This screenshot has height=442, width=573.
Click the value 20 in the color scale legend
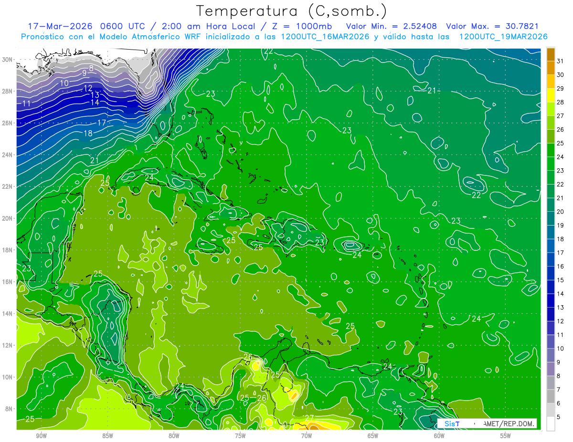click(560, 212)
